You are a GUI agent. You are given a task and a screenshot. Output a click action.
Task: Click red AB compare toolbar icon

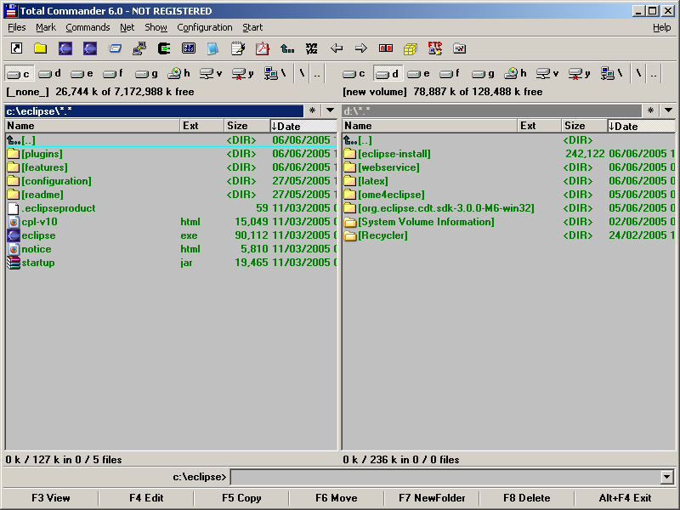pyautogui.click(x=386, y=48)
